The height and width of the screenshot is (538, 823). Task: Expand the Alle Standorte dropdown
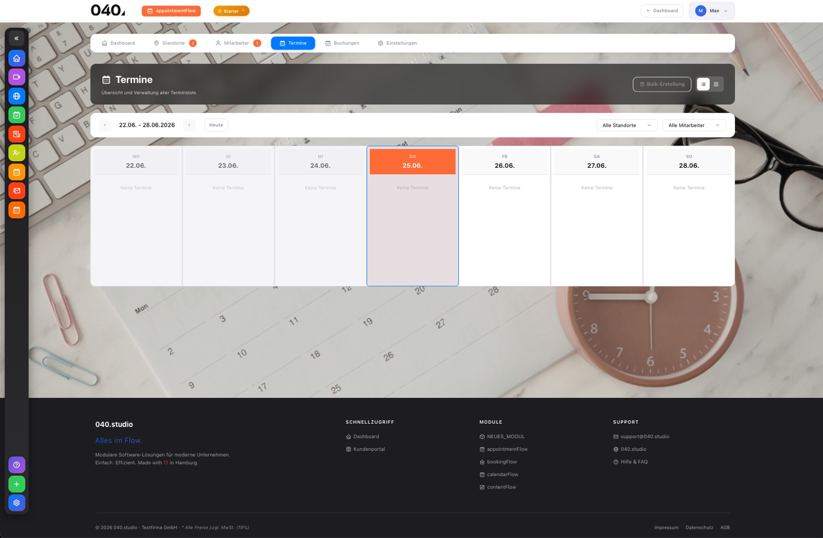pos(627,125)
